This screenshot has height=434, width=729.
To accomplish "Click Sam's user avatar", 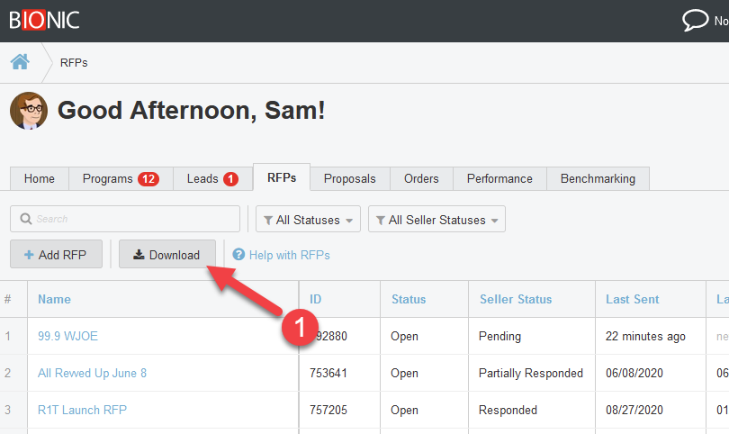I will pyautogui.click(x=29, y=111).
